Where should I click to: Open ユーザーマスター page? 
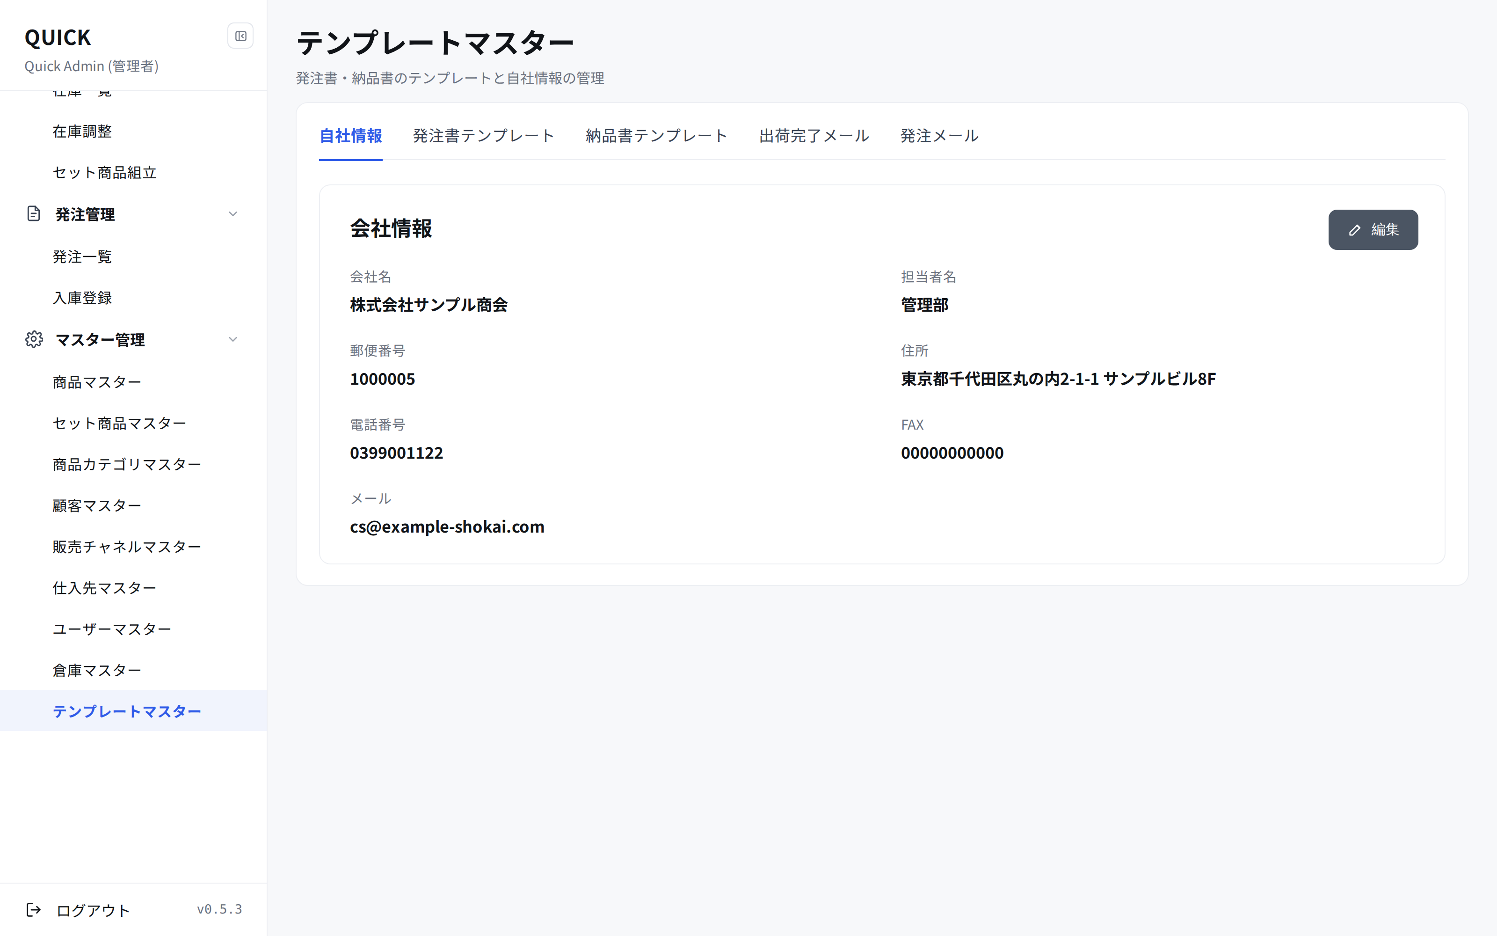pyautogui.click(x=134, y=629)
